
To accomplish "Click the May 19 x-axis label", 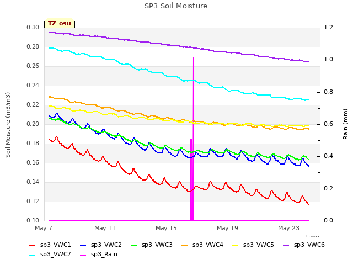I will click(227, 228).
